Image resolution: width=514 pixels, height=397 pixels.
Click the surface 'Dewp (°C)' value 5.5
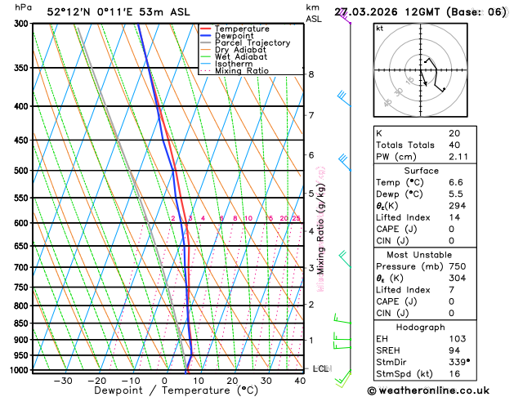coord(456,194)
